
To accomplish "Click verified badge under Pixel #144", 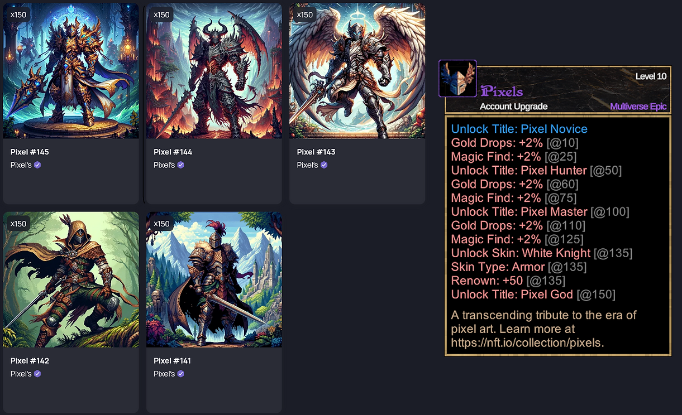I will click(x=180, y=165).
